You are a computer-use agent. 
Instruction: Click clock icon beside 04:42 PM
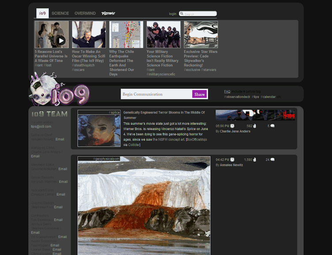point(232,160)
